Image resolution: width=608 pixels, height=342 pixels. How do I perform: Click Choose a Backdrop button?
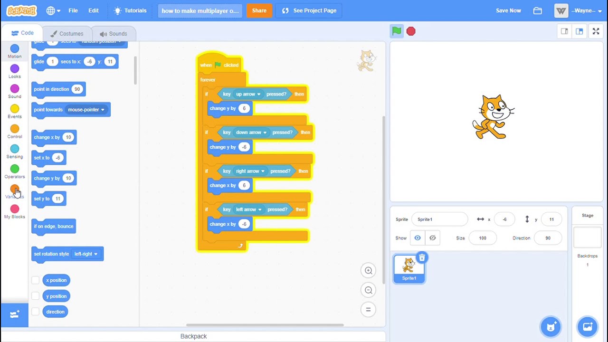[x=588, y=327]
